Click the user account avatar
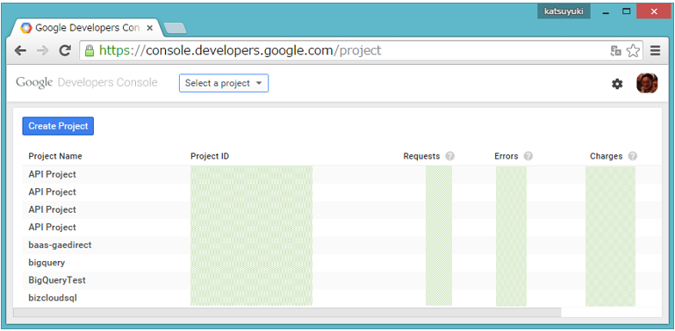The height and width of the screenshot is (331, 675). [x=647, y=83]
